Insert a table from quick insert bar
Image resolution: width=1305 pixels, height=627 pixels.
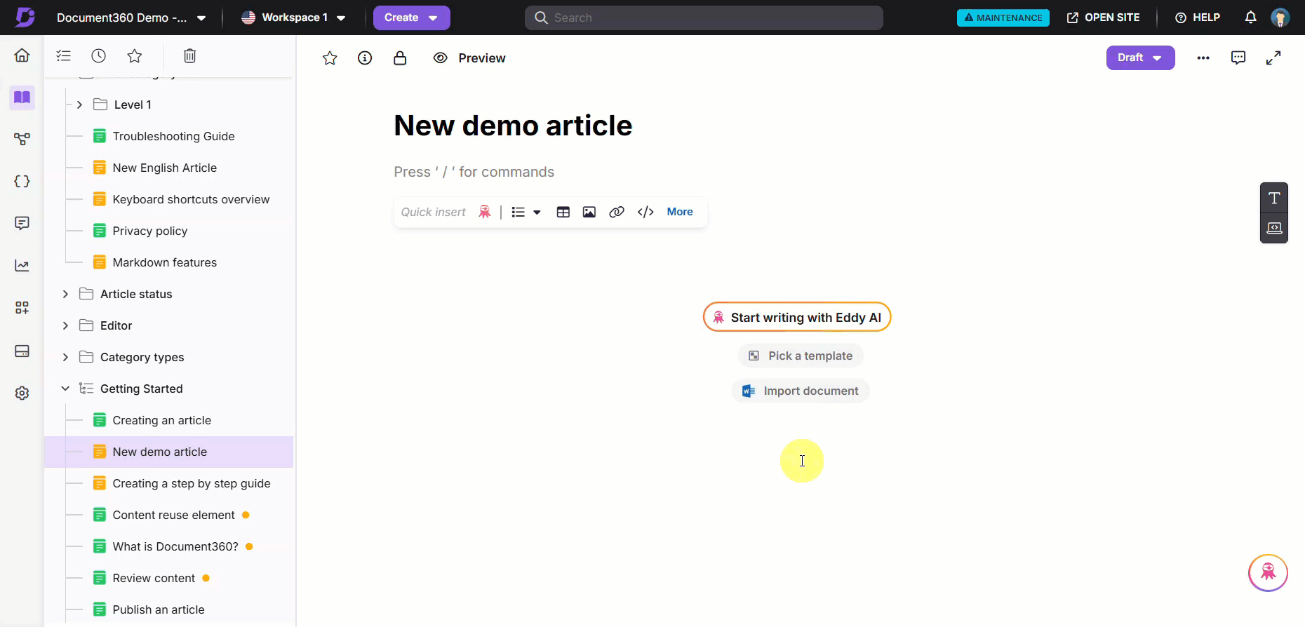[x=563, y=212]
